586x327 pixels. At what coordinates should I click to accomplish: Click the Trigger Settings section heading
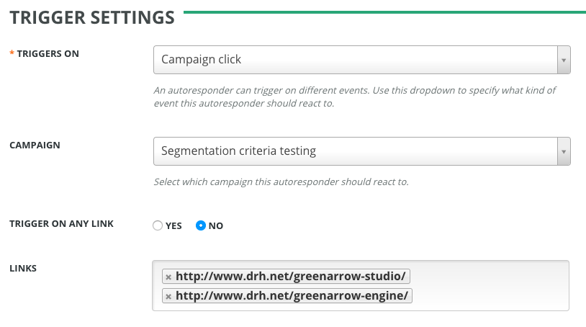[92, 17]
